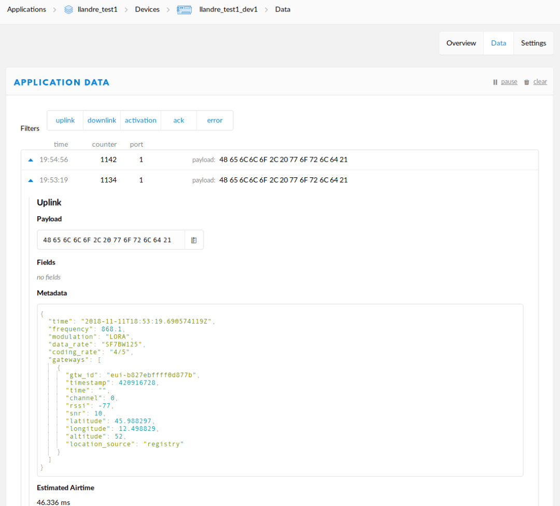
Task: Select the Data tab
Action: click(498, 43)
